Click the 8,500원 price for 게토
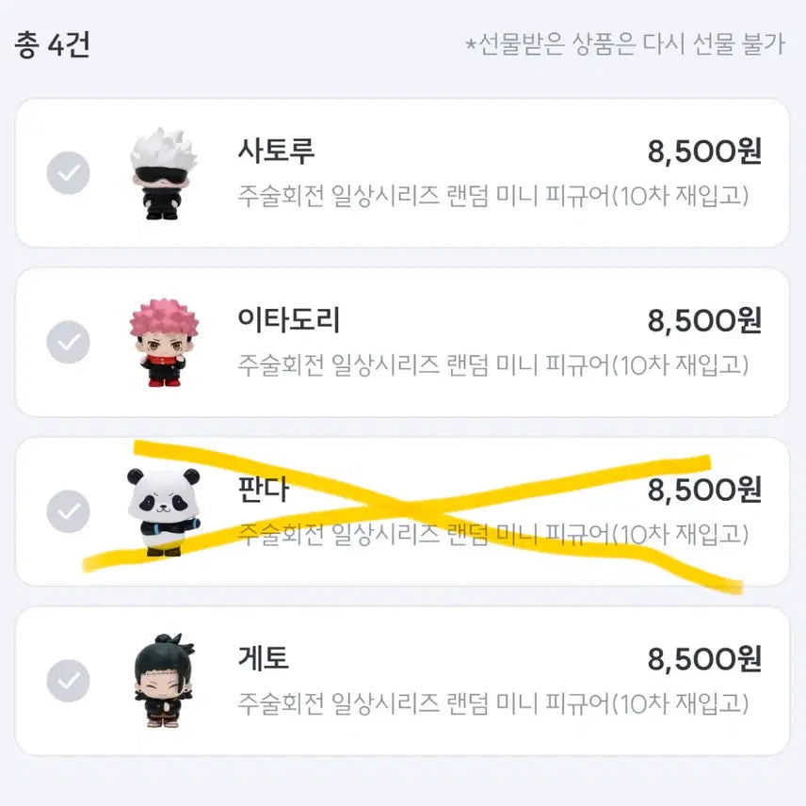 703,659
